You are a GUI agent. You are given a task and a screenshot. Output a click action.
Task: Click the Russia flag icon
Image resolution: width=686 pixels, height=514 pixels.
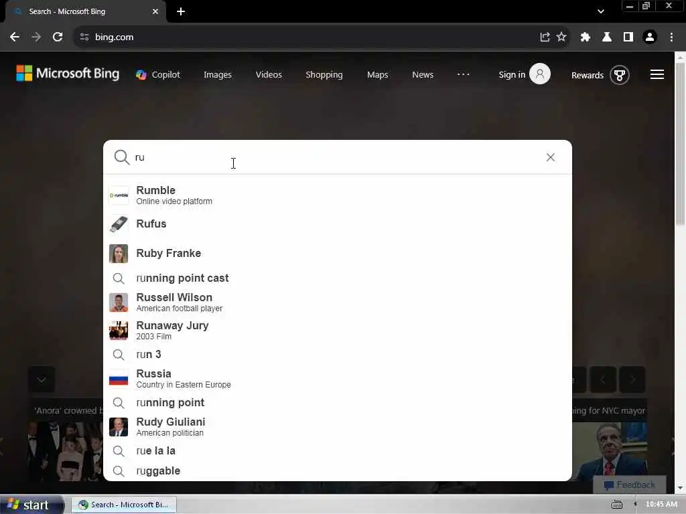[119, 379]
